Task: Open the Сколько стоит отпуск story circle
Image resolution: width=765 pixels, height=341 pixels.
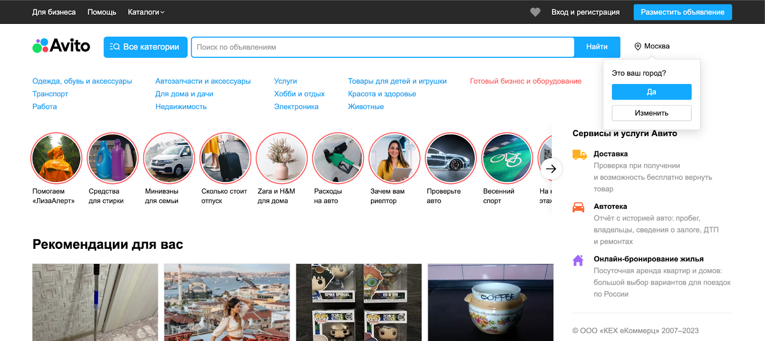Action: (226, 158)
